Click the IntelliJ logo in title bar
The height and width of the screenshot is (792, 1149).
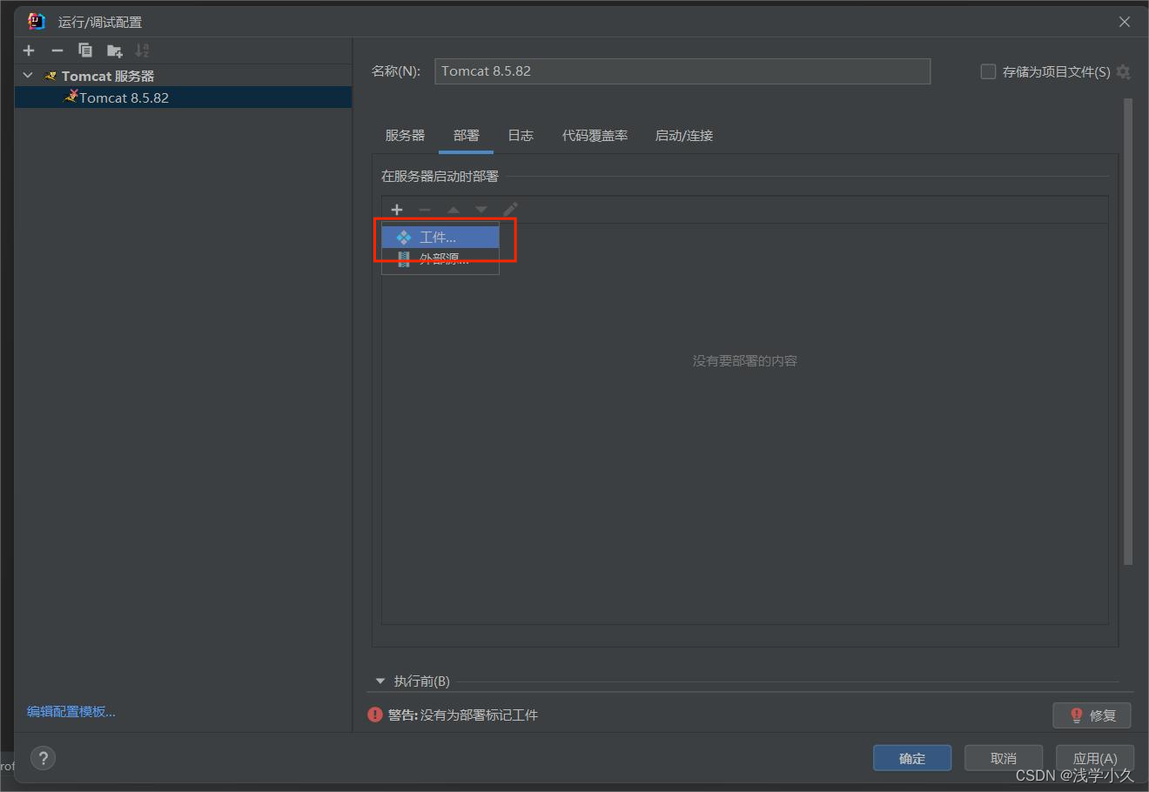tap(36, 22)
